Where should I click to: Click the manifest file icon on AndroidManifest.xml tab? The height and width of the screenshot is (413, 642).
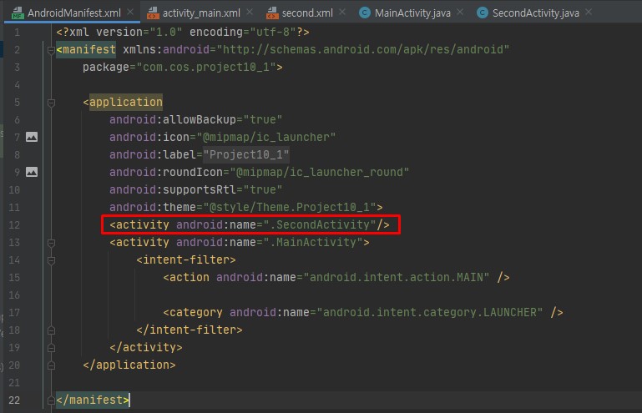click(18, 13)
